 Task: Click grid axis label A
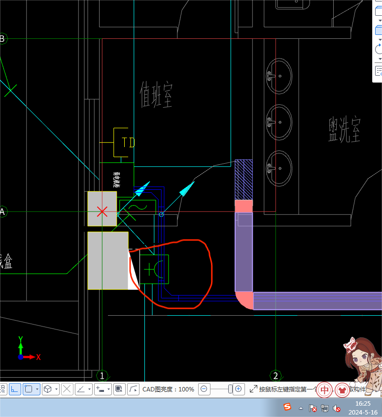tap(2, 212)
